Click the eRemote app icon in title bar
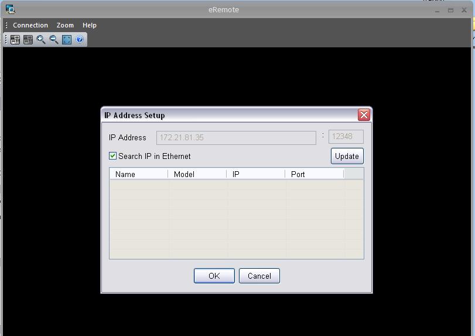Image resolution: width=475 pixels, height=336 pixels. (10, 9)
